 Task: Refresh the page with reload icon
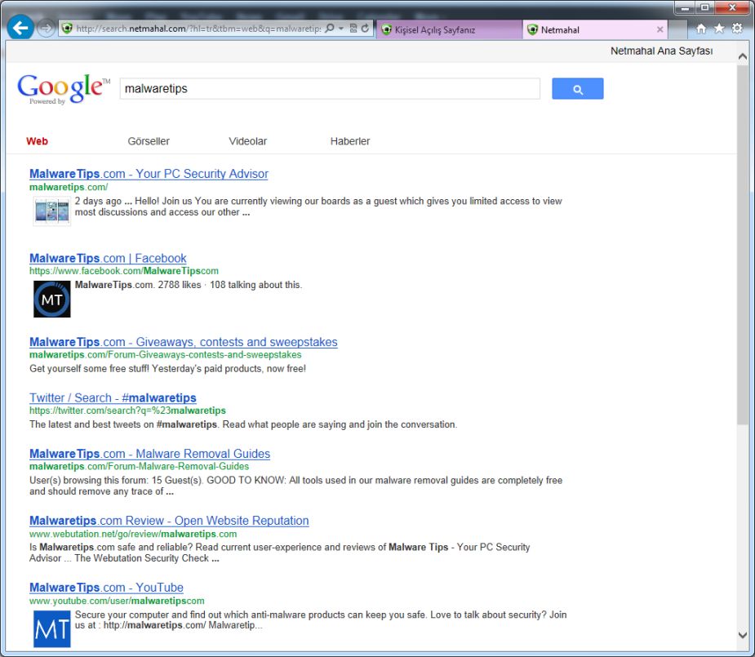click(x=365, y=29)
